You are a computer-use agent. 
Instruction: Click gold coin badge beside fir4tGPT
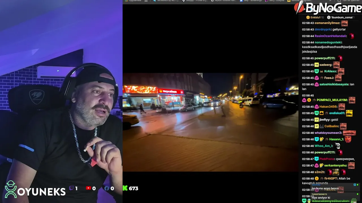316,178
